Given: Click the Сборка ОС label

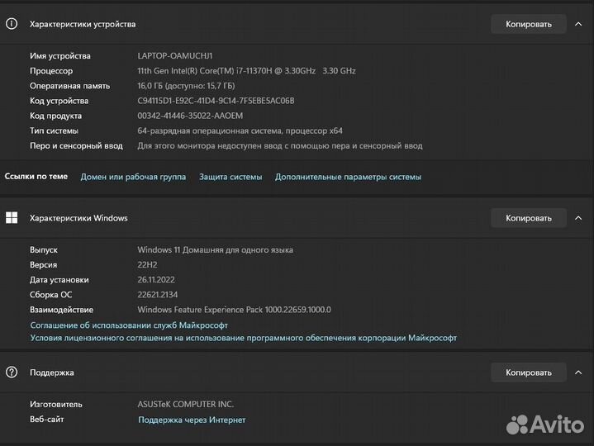Looking at the screenshot, I should click(x=50, y=295).
